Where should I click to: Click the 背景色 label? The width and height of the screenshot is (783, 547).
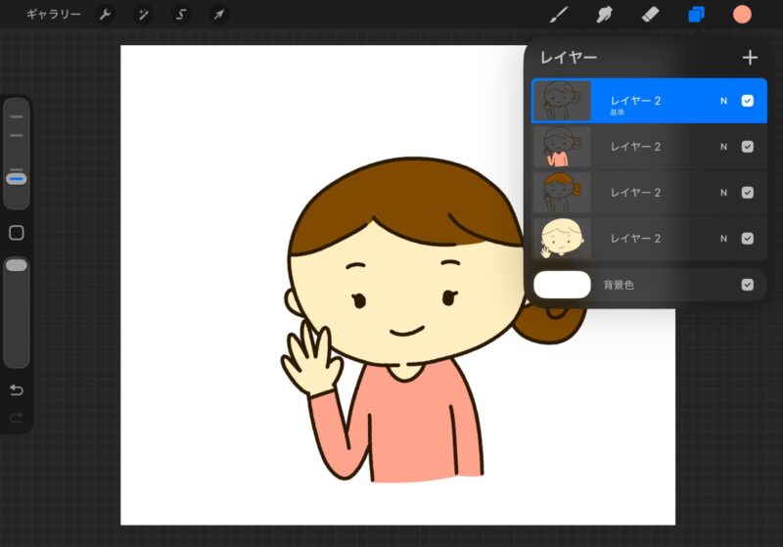(619, 285)
